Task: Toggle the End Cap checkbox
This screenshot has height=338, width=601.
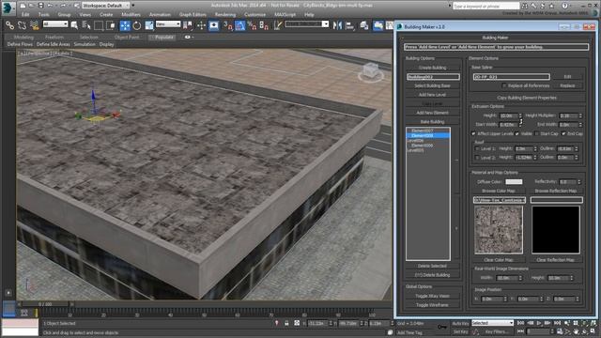Action: click(563, 133)
